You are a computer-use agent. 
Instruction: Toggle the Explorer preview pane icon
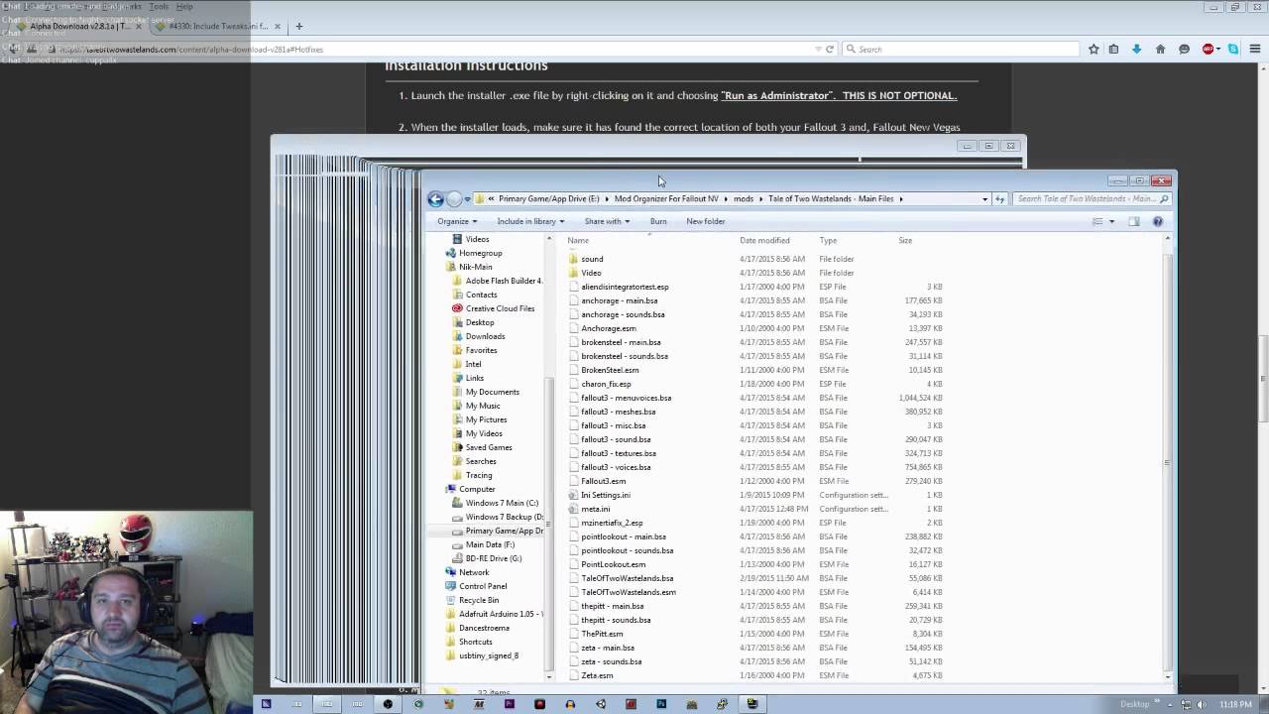(1134, 221)
